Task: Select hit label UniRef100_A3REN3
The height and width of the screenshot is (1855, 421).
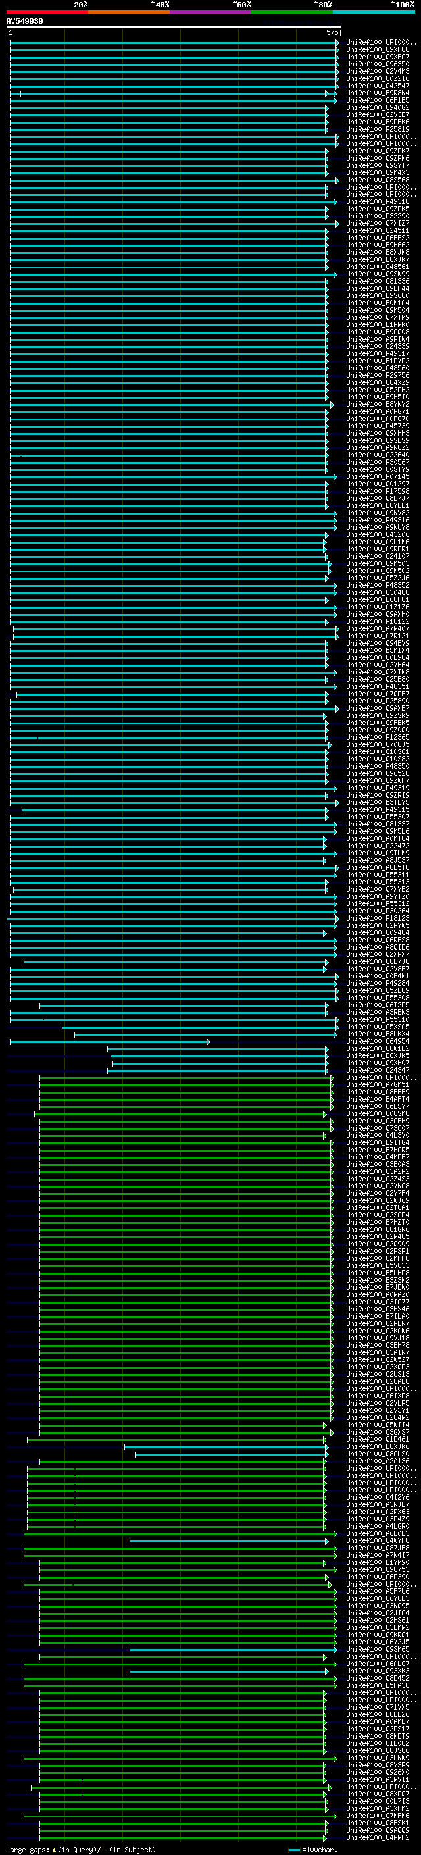Action: (378, 1013)
